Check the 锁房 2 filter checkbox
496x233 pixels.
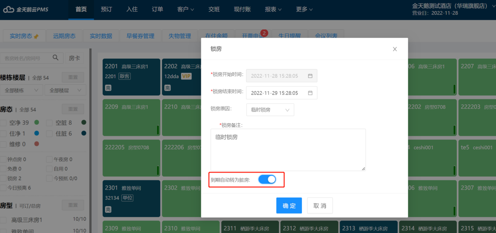[x=3, y=178]
